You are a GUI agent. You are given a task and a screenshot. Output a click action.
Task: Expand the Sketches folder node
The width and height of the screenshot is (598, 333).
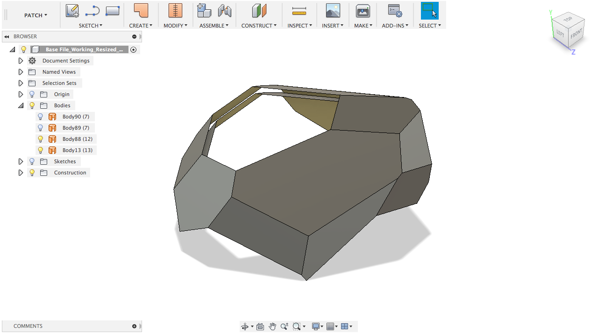coord(21,161)
